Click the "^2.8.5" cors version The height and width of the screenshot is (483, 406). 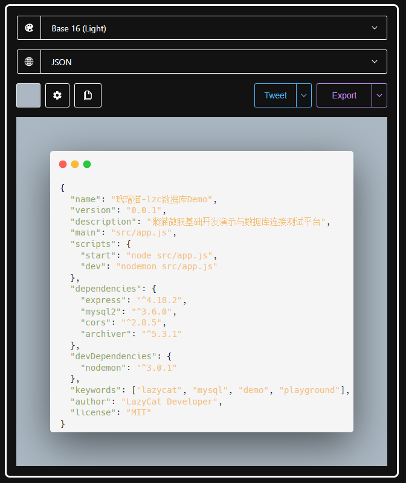point(141,323)
